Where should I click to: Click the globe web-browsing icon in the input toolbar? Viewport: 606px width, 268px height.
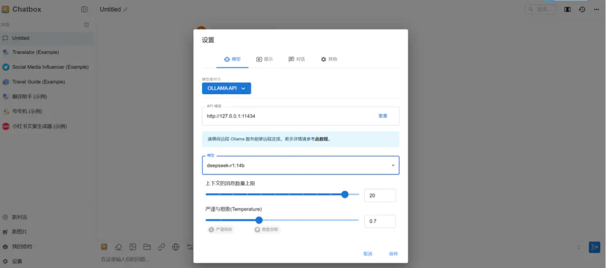click(176, 247)
